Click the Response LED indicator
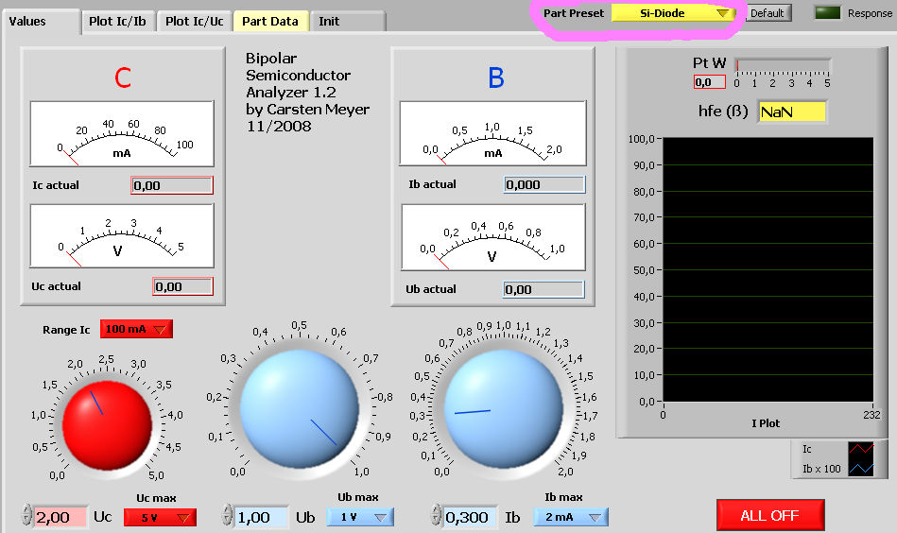The image size is (897, 533). click(828, 13)
